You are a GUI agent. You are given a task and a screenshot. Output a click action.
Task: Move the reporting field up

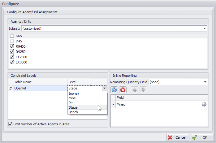[134, 90]
